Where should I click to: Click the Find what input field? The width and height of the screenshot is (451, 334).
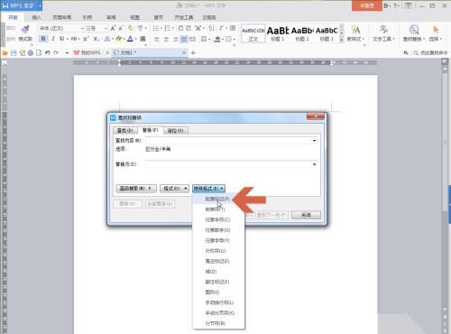(x=232, y=141)
